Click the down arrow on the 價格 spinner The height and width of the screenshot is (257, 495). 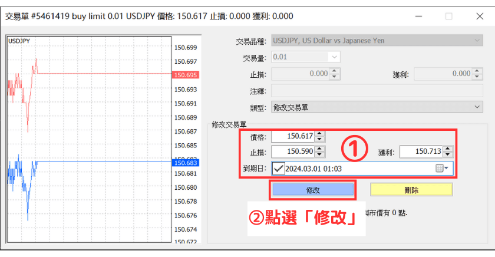coord(319,140)
